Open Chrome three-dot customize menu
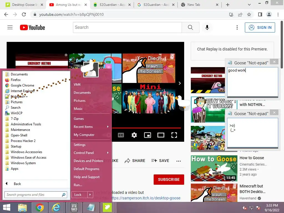Image resolution: width=284 pixels, height=213 pixels. (x=278, y=14)
